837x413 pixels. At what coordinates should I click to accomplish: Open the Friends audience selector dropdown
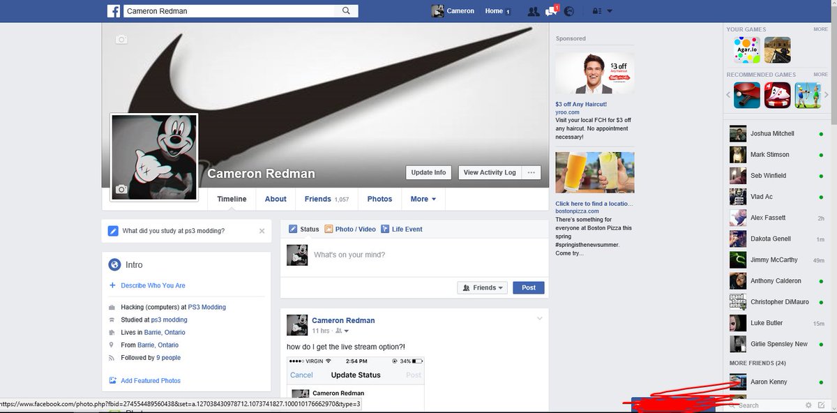pyautogui.click(x=482, y=287)
